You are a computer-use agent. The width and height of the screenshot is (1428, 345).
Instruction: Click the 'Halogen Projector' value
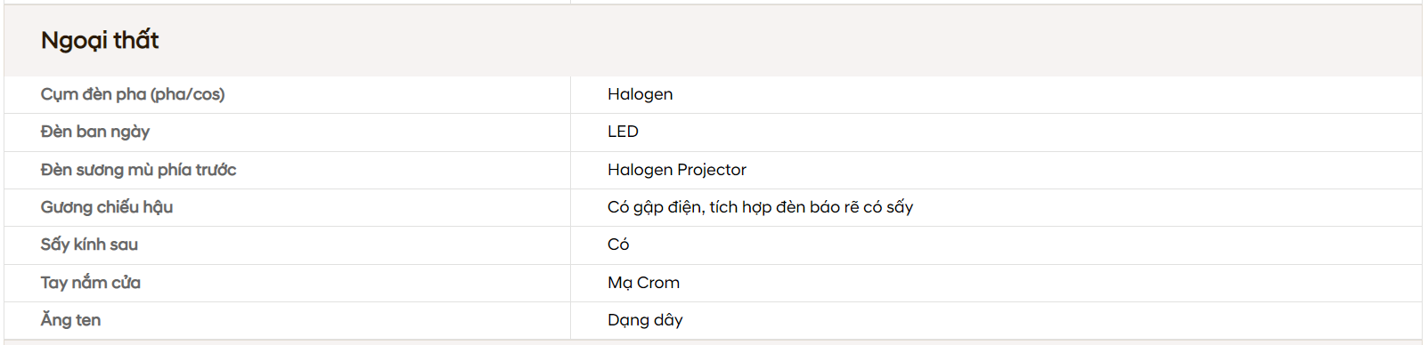[x=677, y=170]
